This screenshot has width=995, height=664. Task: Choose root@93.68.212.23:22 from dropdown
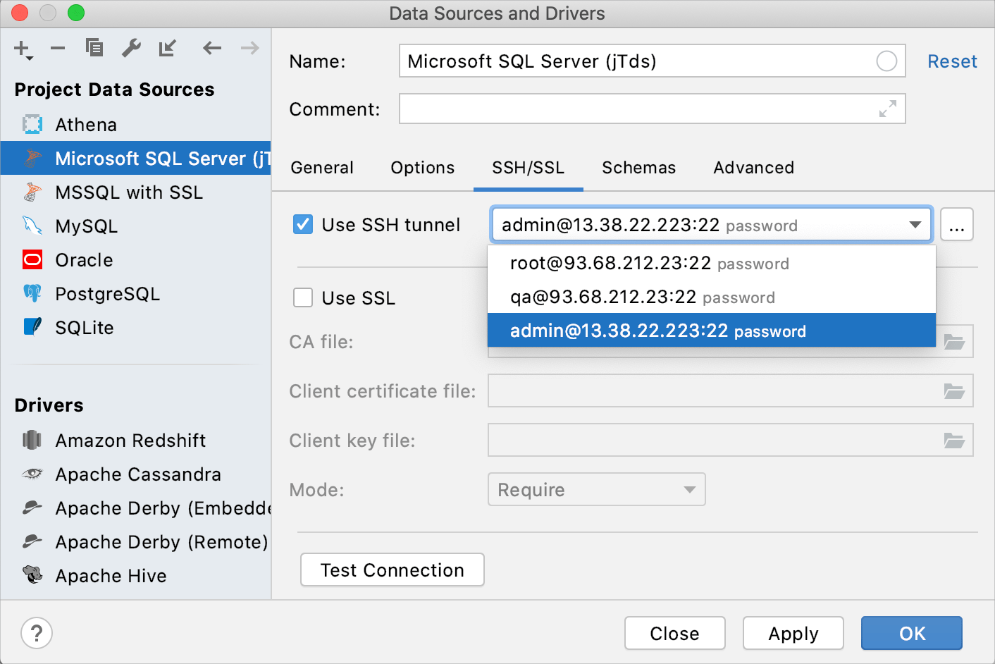(x=712, y=263)
